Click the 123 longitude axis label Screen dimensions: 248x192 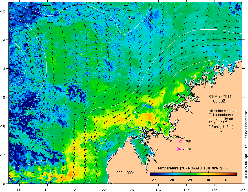coord(131,190)
